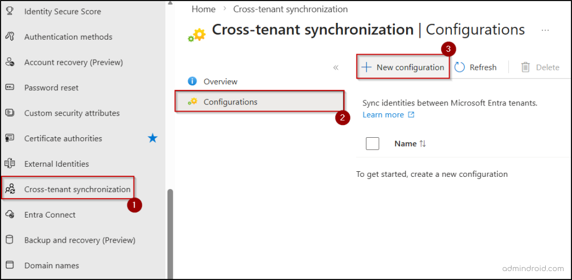Sort by Name using the arrows icon

pos(422,144)
